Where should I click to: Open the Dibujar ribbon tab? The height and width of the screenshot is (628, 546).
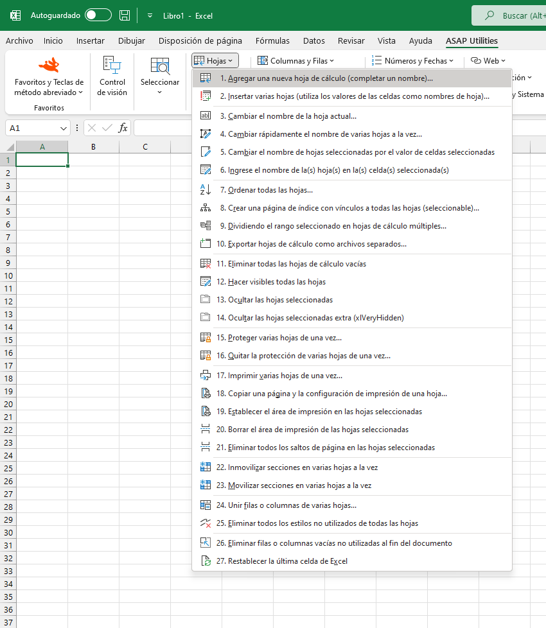(x=132, y=41)
